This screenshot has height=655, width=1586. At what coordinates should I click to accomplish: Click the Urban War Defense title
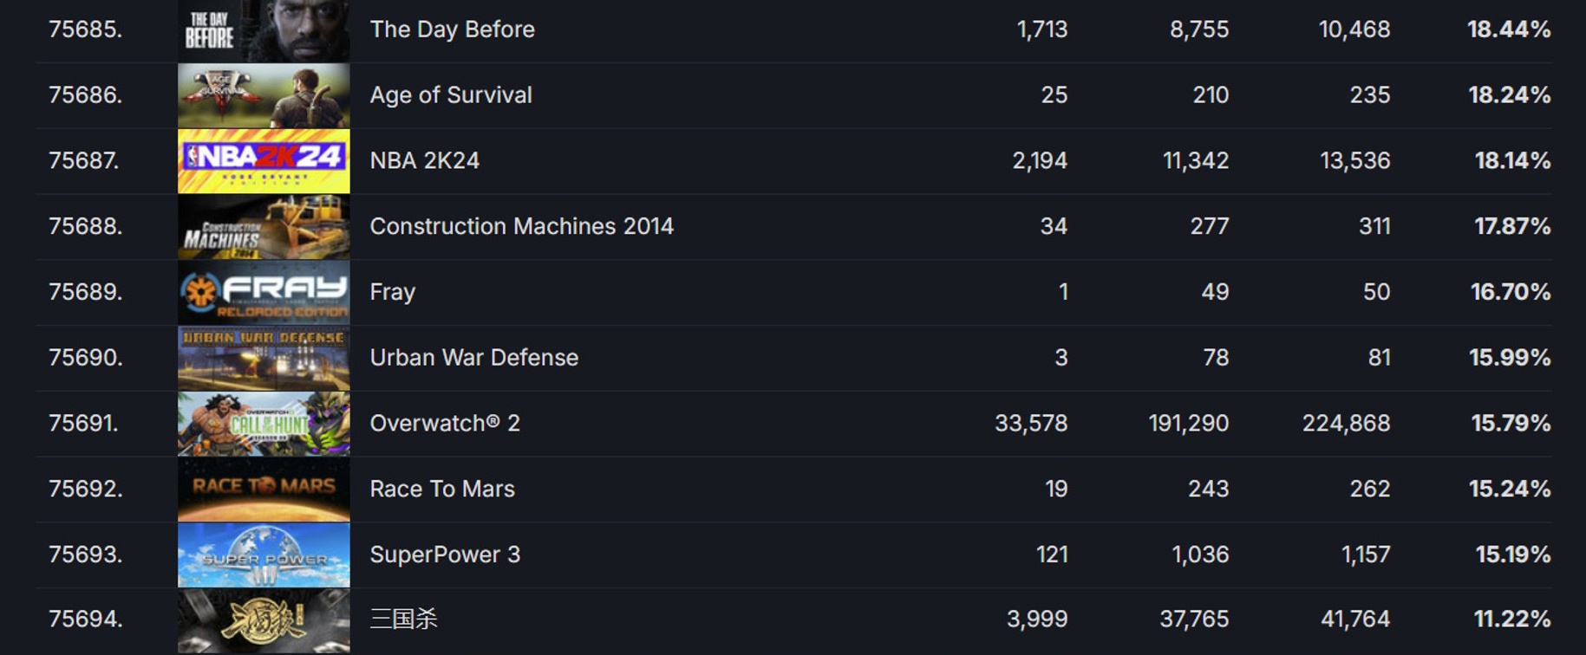click(x=473, y=358)
